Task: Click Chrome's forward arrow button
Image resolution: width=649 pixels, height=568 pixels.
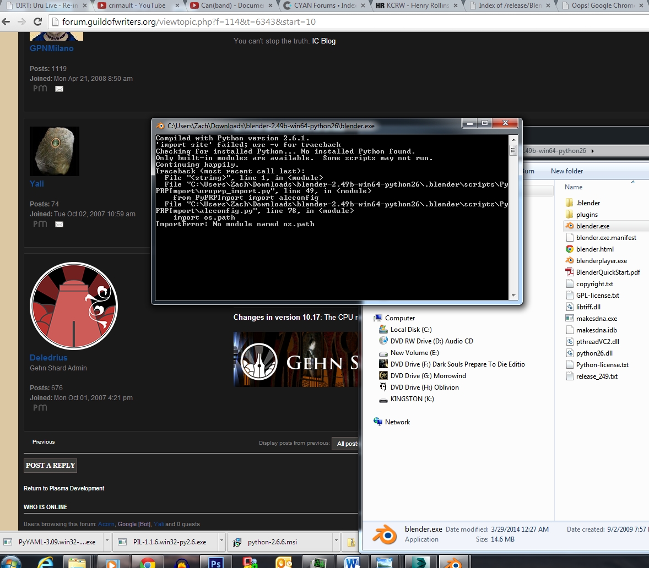Action: [x=21, y=21]
